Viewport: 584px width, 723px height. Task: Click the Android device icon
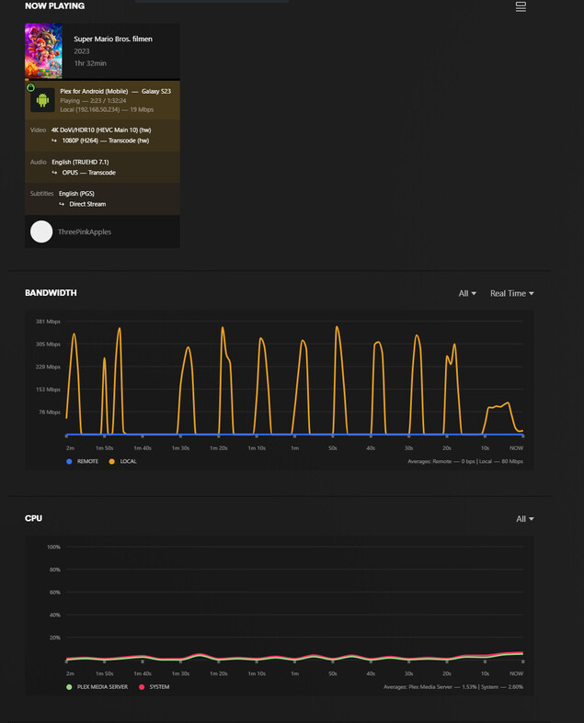click(42, 100)
